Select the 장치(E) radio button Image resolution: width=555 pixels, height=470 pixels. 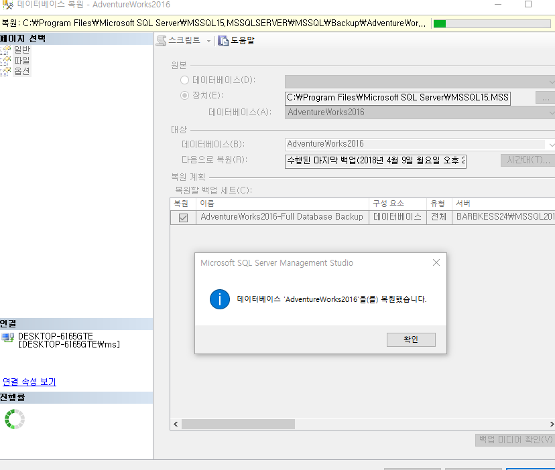click(184, 95)
